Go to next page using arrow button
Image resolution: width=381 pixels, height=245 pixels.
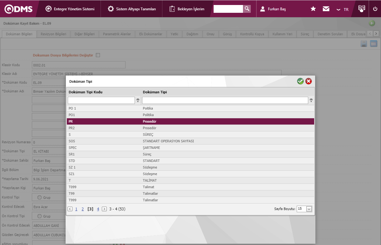pos(104,209)
